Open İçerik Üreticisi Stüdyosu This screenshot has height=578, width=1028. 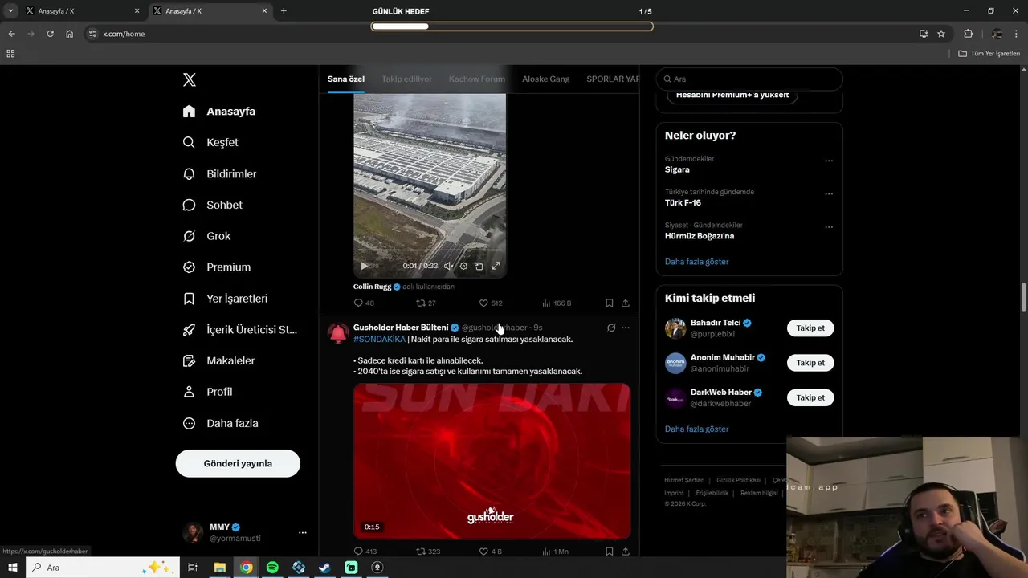(239, 330)
